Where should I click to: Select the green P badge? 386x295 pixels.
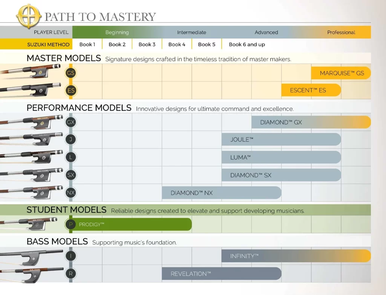click(x=70, y=224)
